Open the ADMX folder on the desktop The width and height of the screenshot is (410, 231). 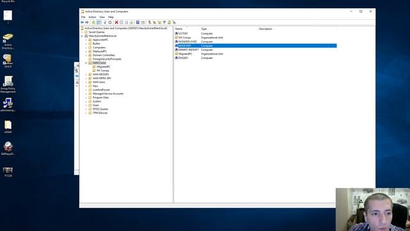point(8,127)
